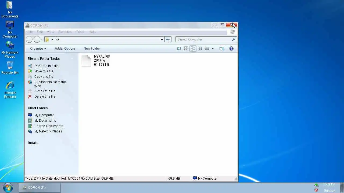The image size is (344, 193).
Task: Click the folder icon in address bar
Action: pyautogui.click(x=47, y=39)
